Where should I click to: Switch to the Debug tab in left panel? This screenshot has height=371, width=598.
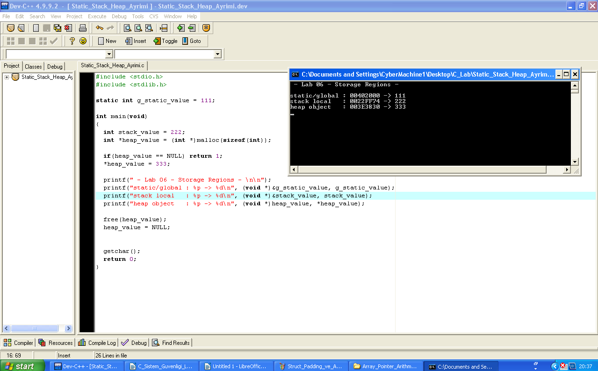point(55,66)
